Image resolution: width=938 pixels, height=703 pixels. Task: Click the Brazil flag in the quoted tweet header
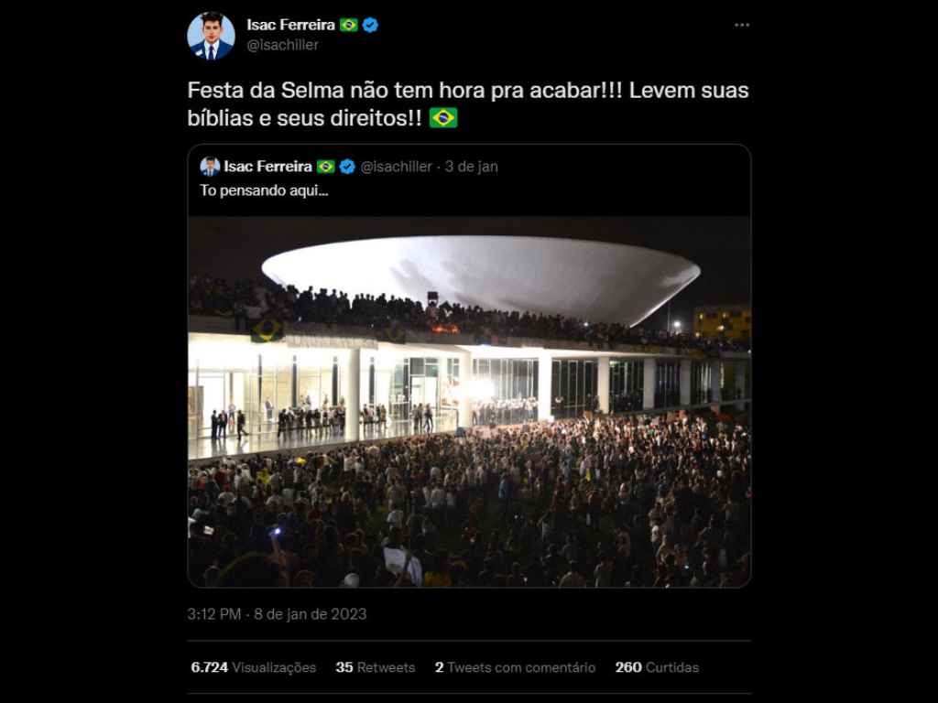point(326,167)
